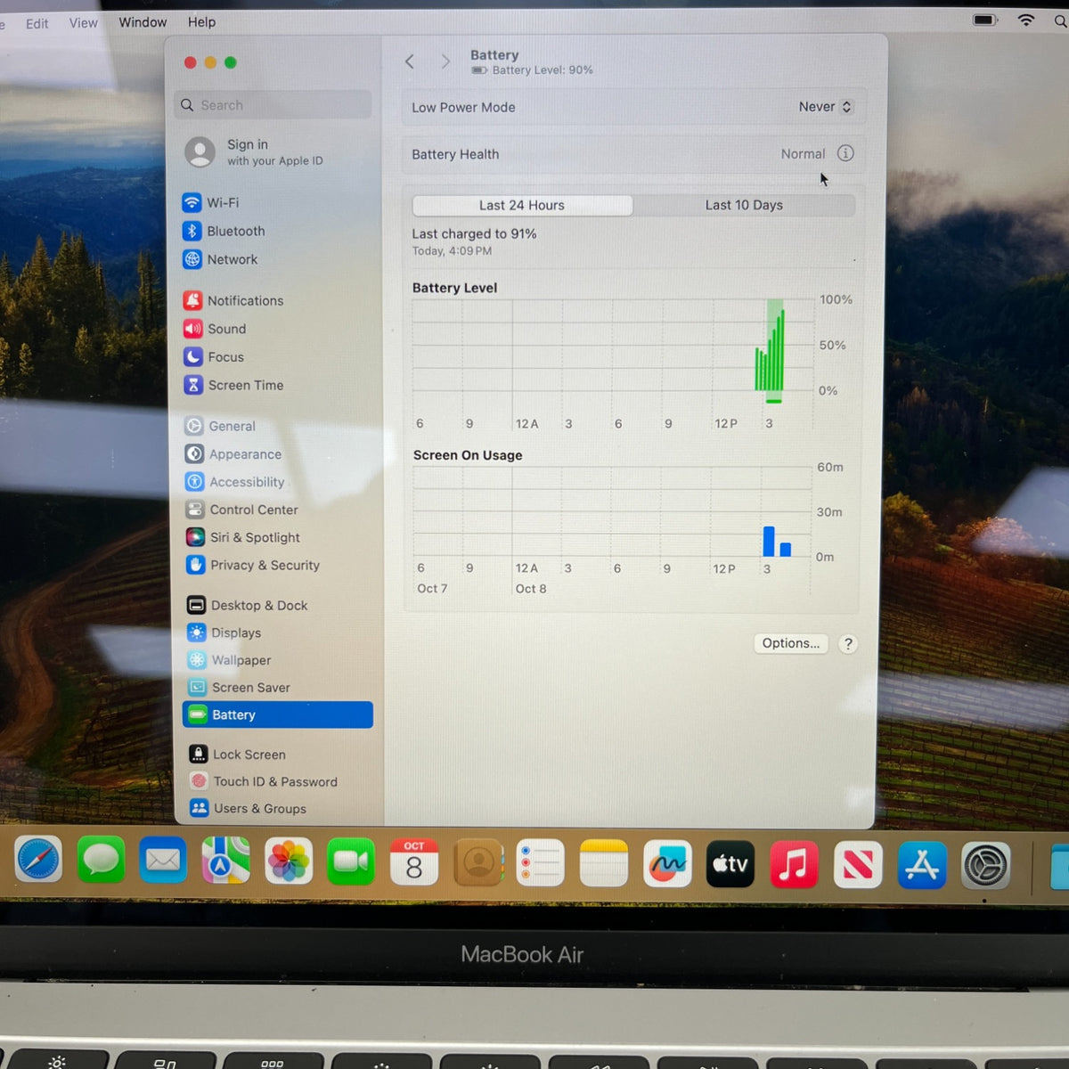The width and height of the screenshot is (1069, 1069).
Task: Open the Low Power Mode dropdown
Action: pyautogui.click(x=826, y=107)
